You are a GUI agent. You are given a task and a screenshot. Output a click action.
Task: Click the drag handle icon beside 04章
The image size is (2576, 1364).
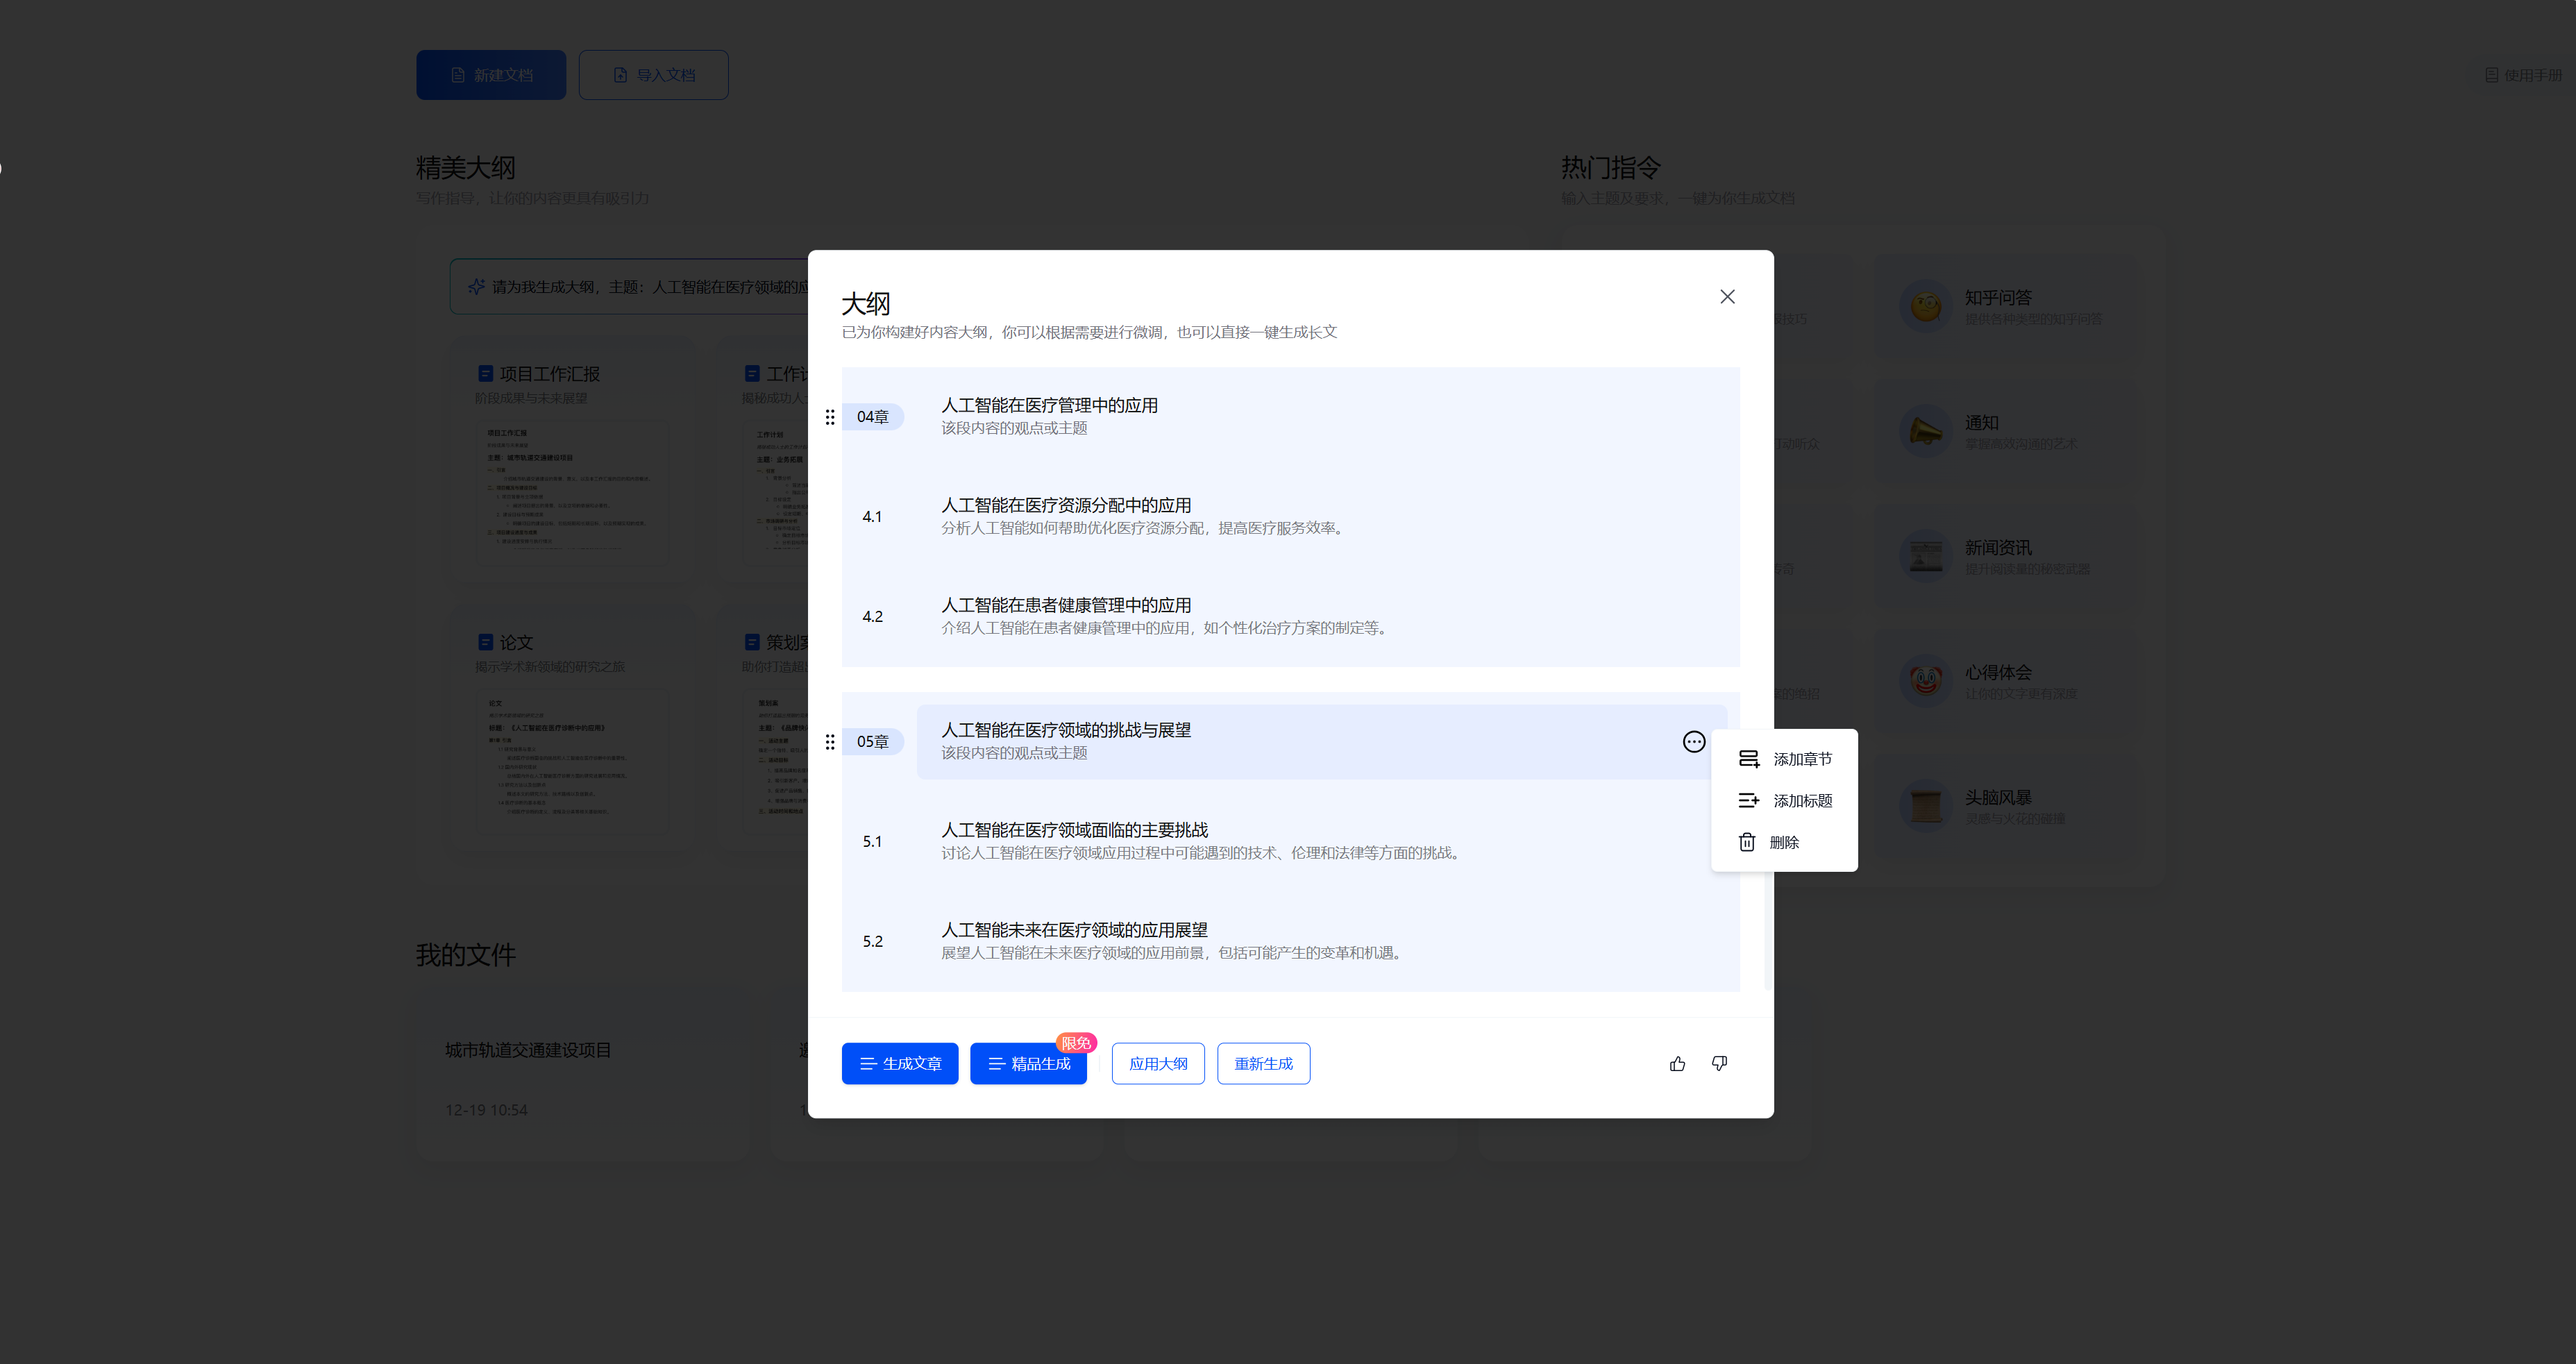pos(830,417)
